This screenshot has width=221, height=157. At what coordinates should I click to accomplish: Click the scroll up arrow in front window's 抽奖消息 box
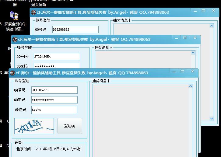(191, 86)
